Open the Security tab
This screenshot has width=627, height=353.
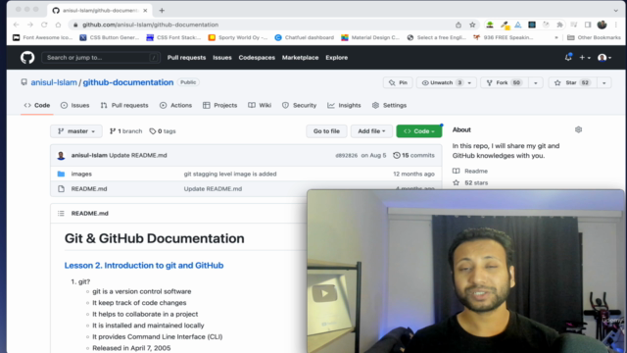tap(299, 105)
